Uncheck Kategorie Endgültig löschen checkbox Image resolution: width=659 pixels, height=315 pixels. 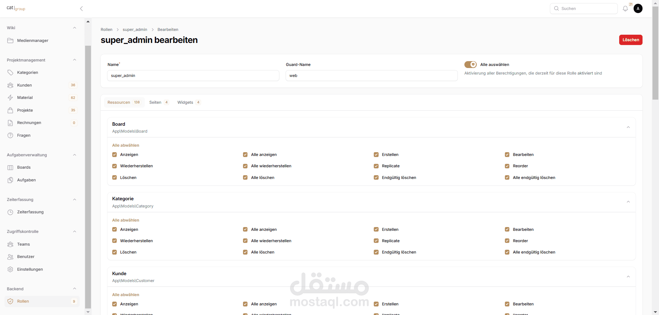[x=376, y=252]
